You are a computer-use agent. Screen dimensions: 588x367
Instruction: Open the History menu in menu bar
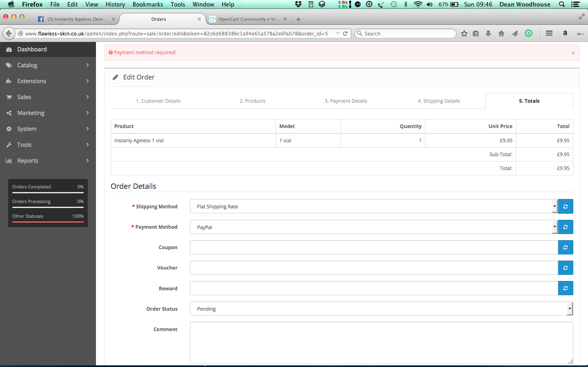click(115, 4)
